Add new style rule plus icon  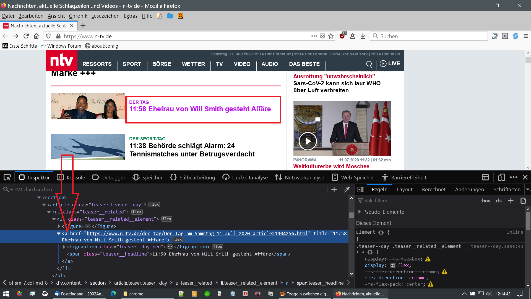[511, 201]
